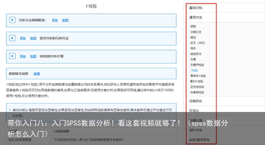Select 方差 in the sidebar
This screenshot has height=145, width=265.
pos(193,59)
